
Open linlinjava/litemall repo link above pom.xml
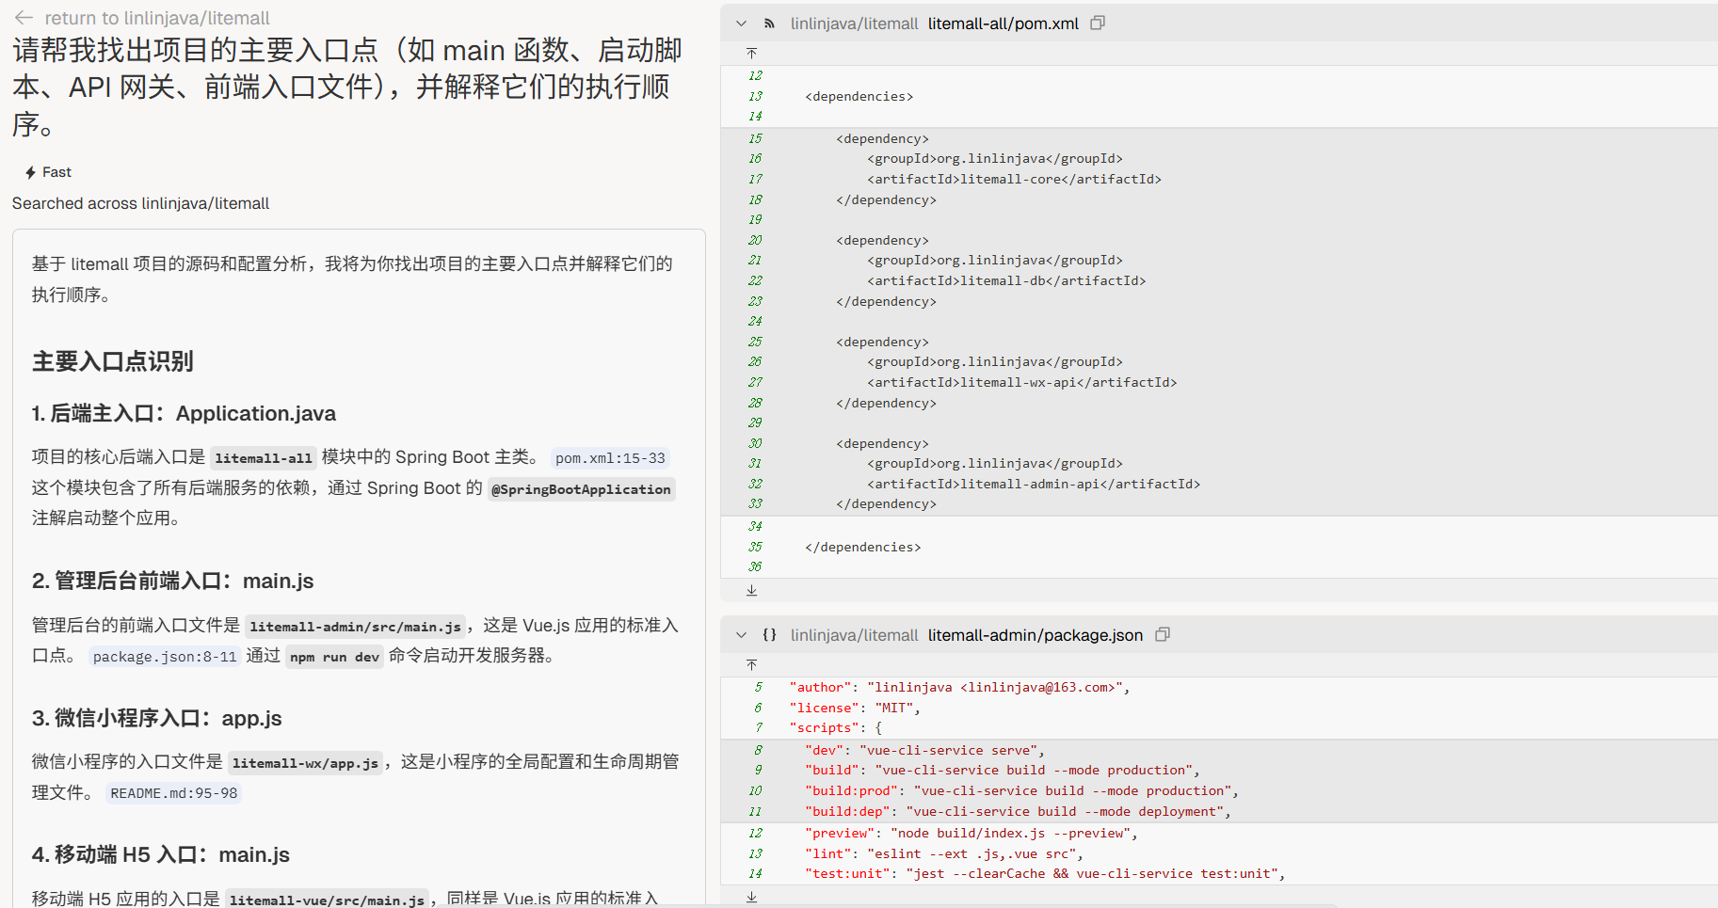[853, 24]
